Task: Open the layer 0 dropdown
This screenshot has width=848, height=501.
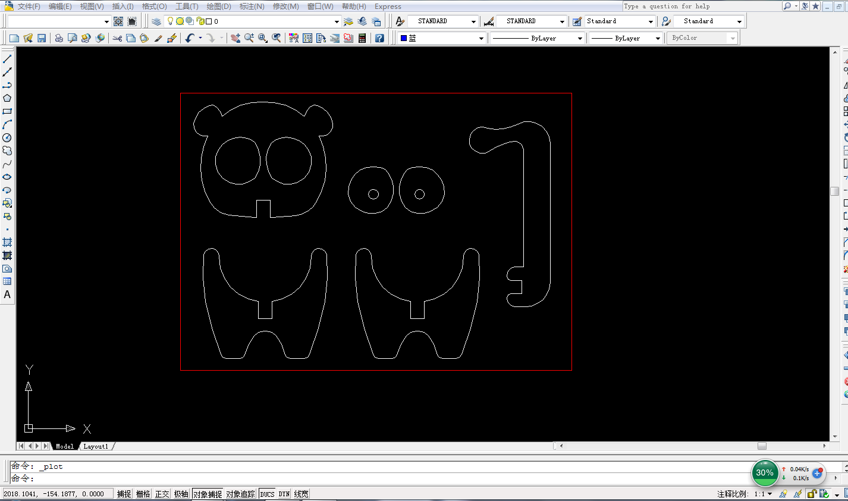Action: click(x=337, y=21)
